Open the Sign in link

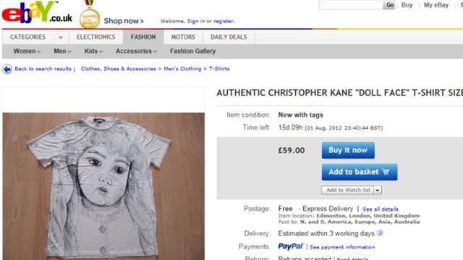196,21
